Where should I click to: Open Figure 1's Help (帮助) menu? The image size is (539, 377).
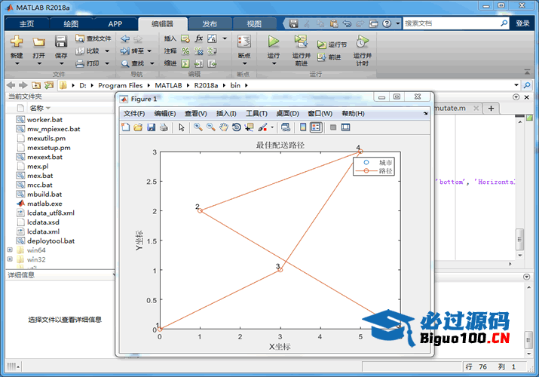(x=353, y=113)
